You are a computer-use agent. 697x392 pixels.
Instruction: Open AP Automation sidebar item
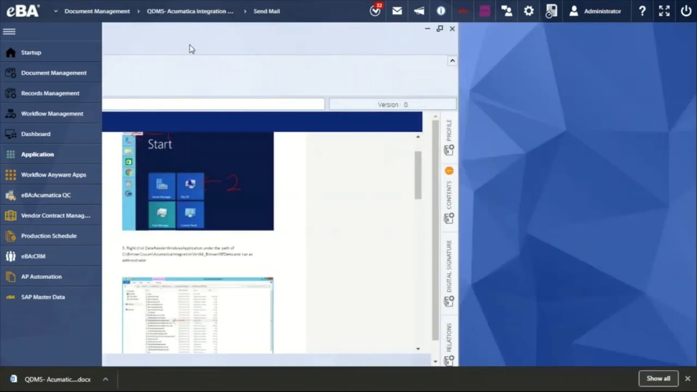pos(51,277)
